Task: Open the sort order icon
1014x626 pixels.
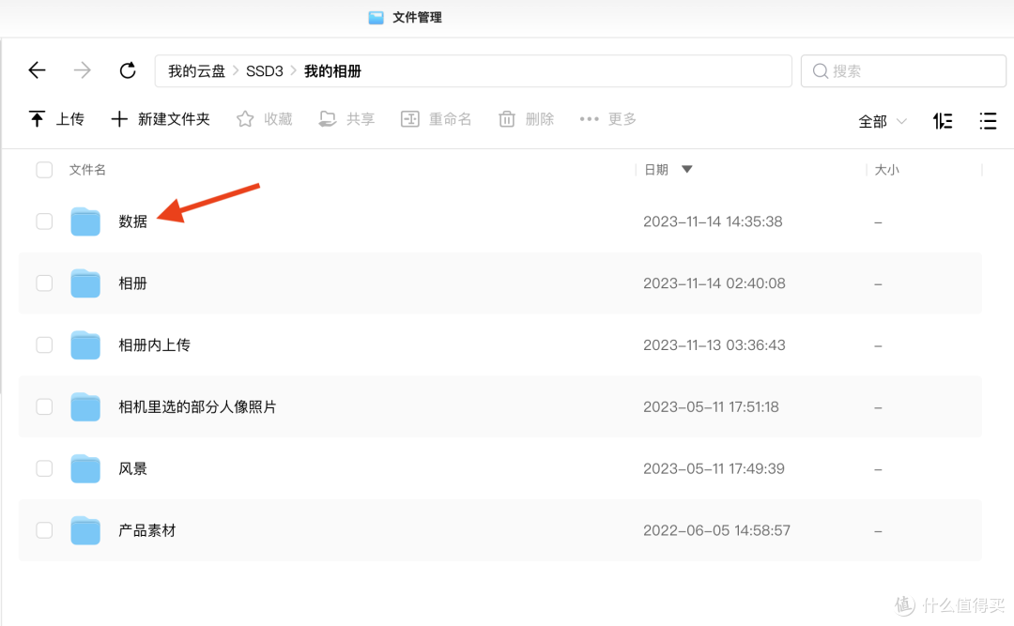Action: click(x=943, y=121)
